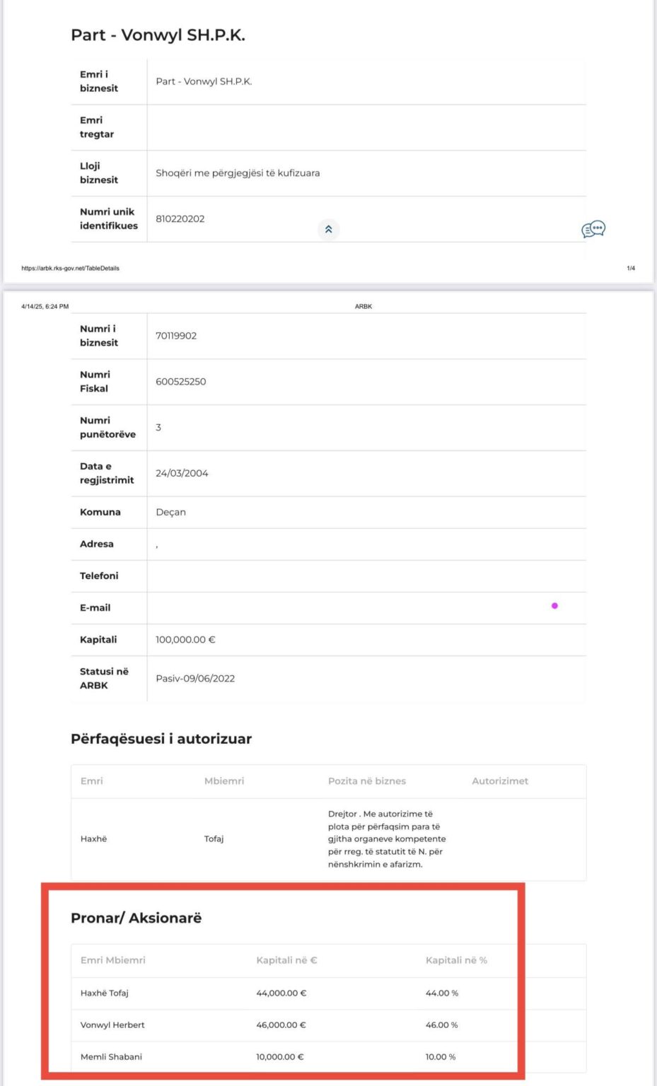Select the Part - Vonwyl SH.P.K. heading
Viewport: 657px width, 1086px height.
tap(158, 35)
